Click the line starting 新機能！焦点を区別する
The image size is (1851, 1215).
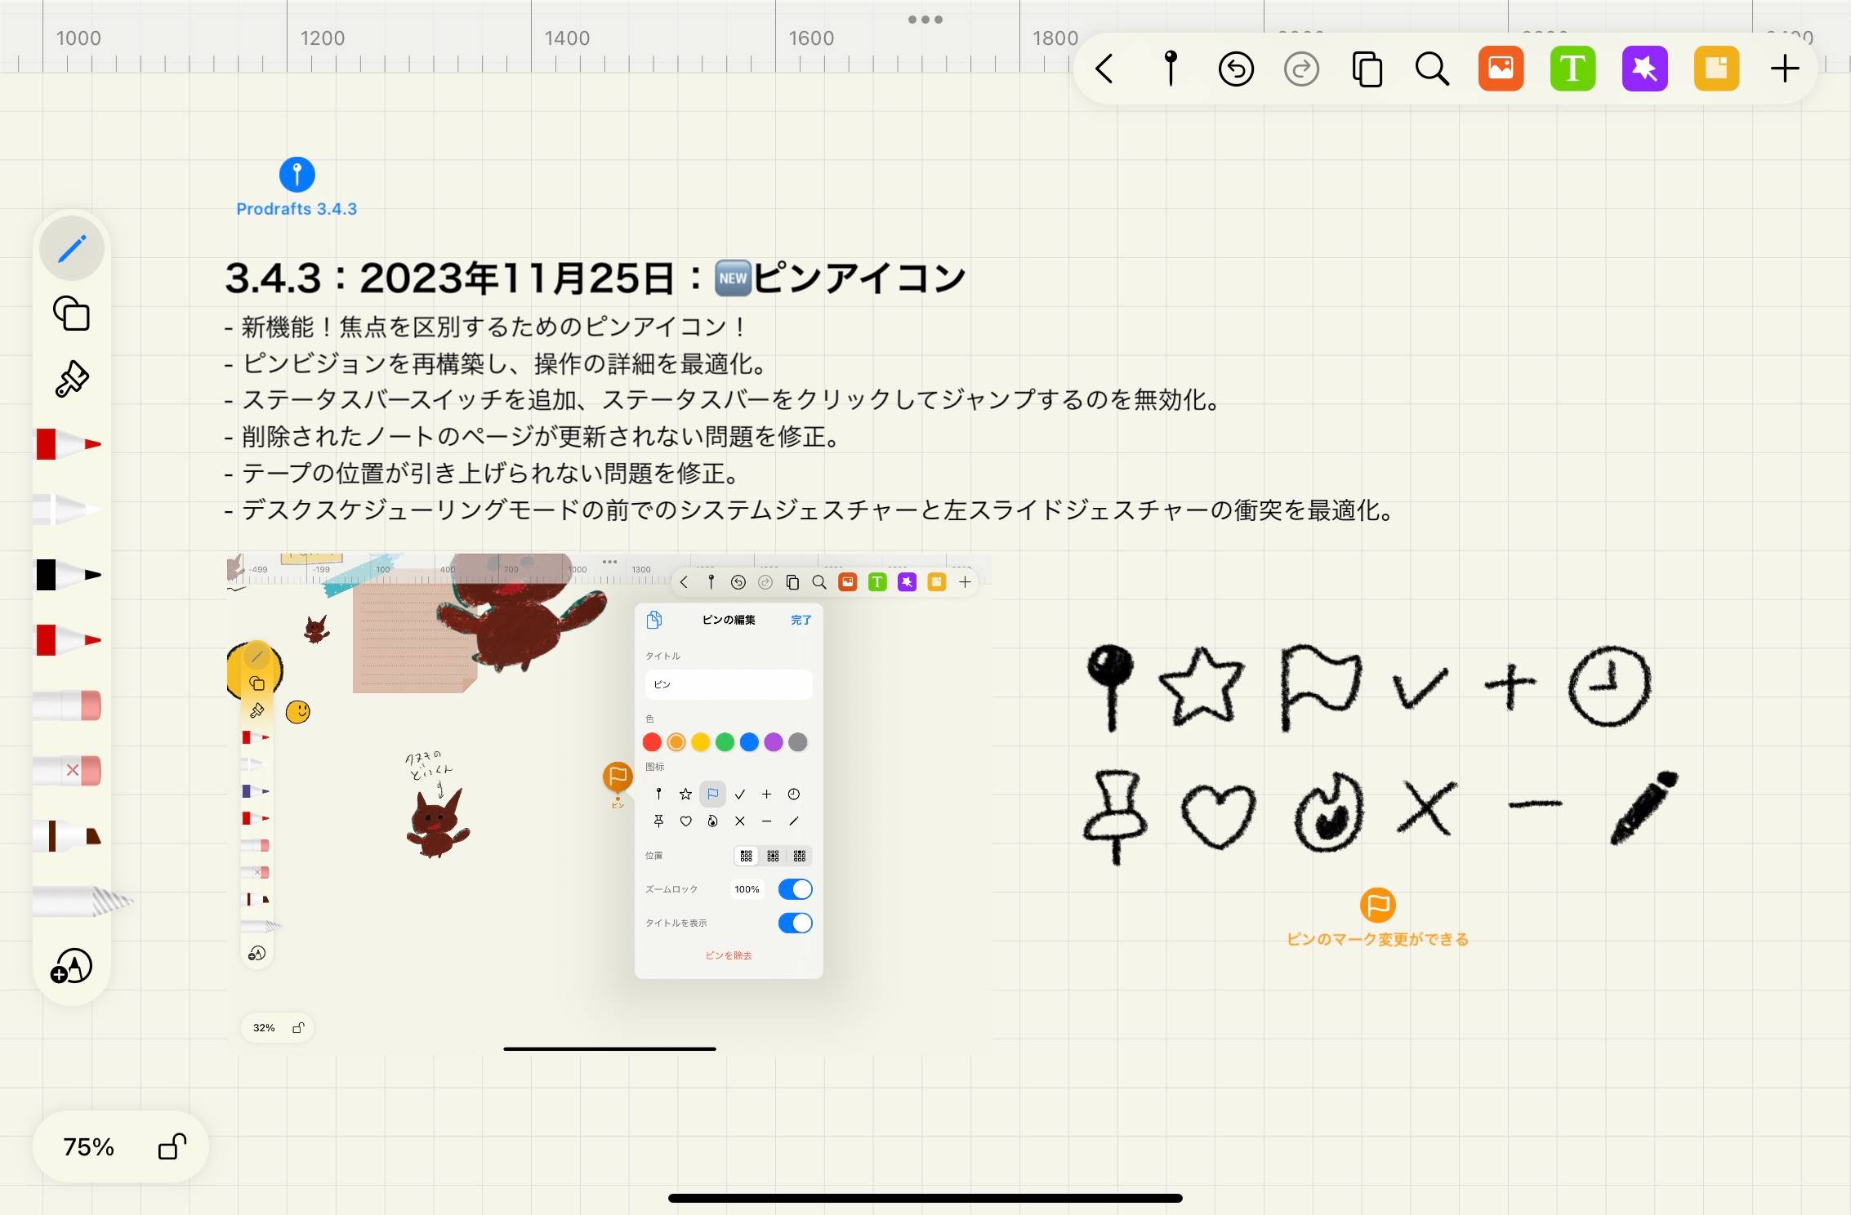pyautogui.click(x=485, y=327)
